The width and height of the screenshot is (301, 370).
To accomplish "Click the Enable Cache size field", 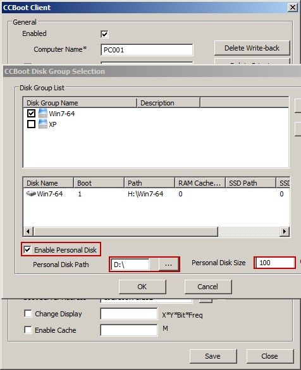I will point(129,330).
